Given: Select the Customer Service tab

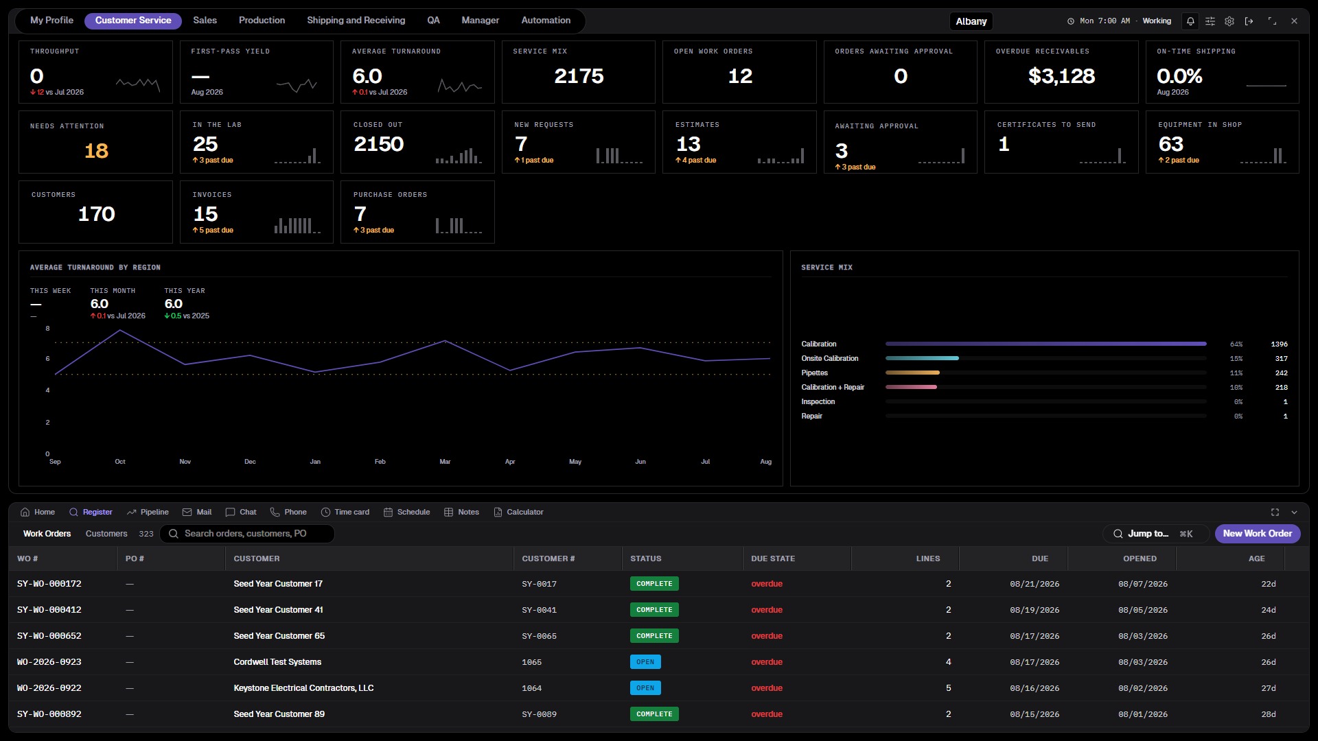Looking at the screenshot, I should 133,21.
